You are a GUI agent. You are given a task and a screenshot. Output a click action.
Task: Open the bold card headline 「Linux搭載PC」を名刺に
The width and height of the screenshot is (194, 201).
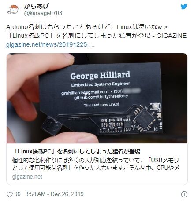click(x=76, y=151)
